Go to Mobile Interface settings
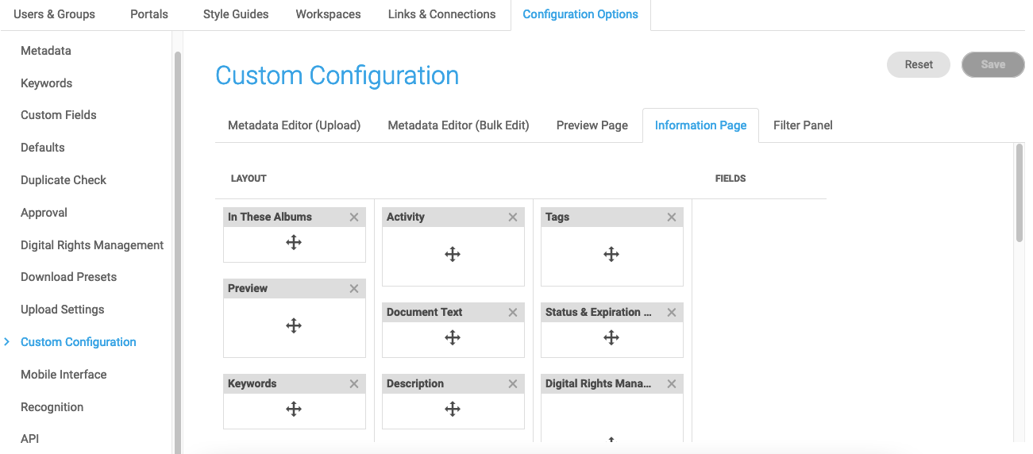This screenshot has width=1033, height=454. (64, 375)
